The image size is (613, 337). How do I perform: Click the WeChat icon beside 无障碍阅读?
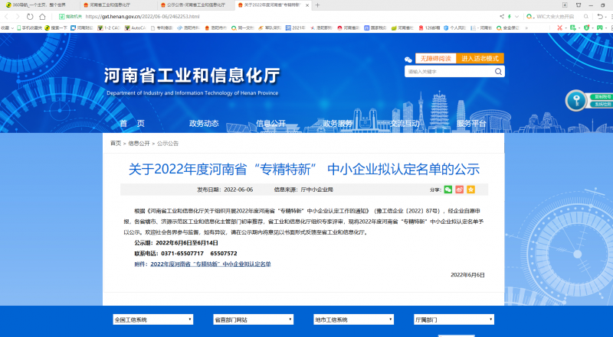pos(408,58)
